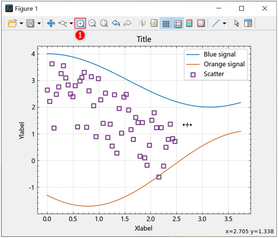Open the figure properties panel icon
This screenshot has height=238, width=278.
248,23
